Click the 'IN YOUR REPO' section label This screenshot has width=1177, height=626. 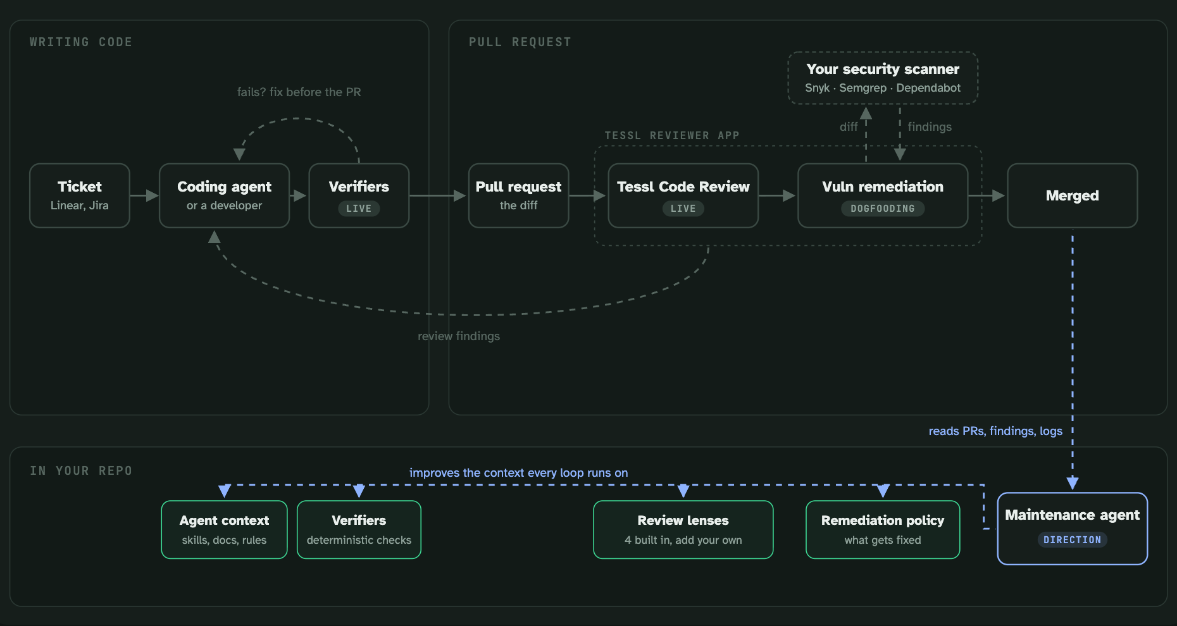81,470
